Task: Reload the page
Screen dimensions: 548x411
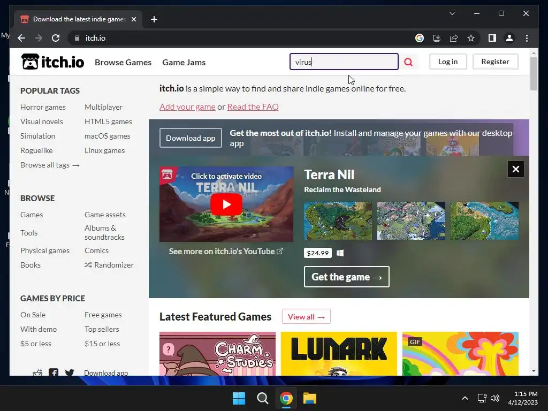Action: pyautogui.click(x=56, y=38)
